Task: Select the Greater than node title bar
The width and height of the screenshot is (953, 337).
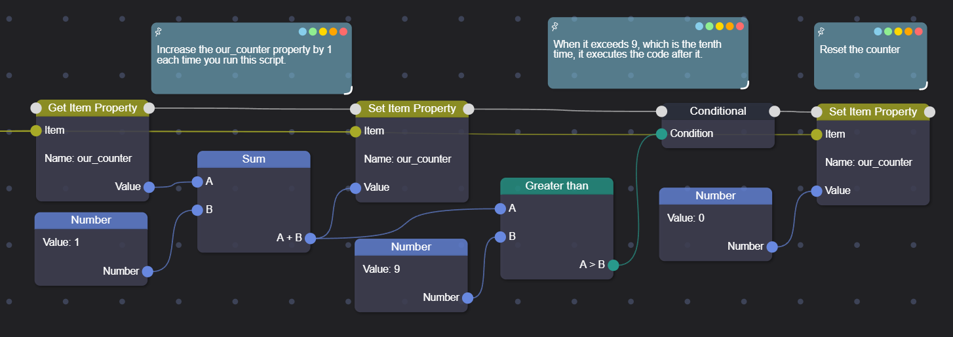Action: [x=556, y=186]
